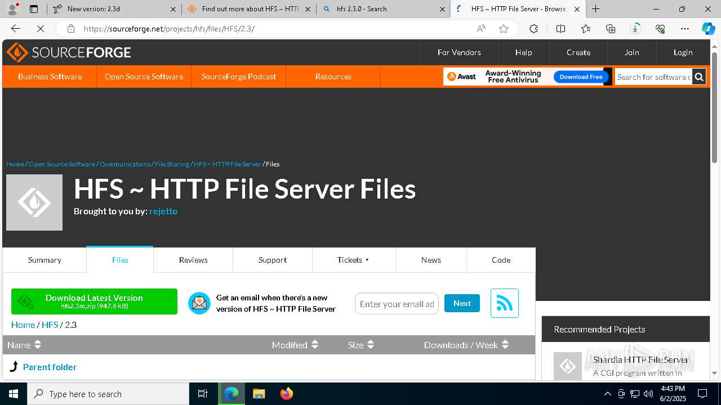Open Business Software menu

pos(50,76)
